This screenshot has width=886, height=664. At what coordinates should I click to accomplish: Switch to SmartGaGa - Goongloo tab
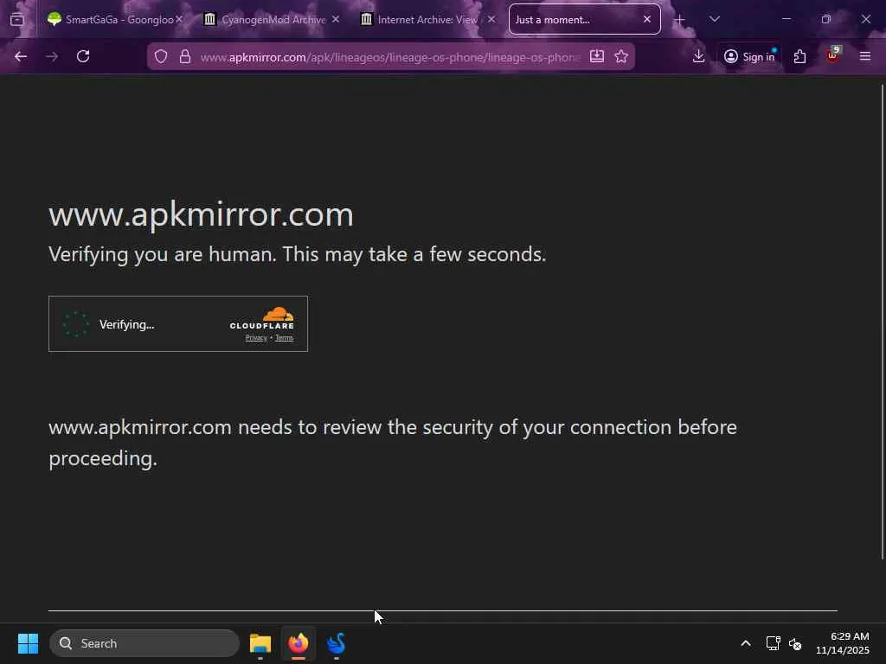click(115, 19)
